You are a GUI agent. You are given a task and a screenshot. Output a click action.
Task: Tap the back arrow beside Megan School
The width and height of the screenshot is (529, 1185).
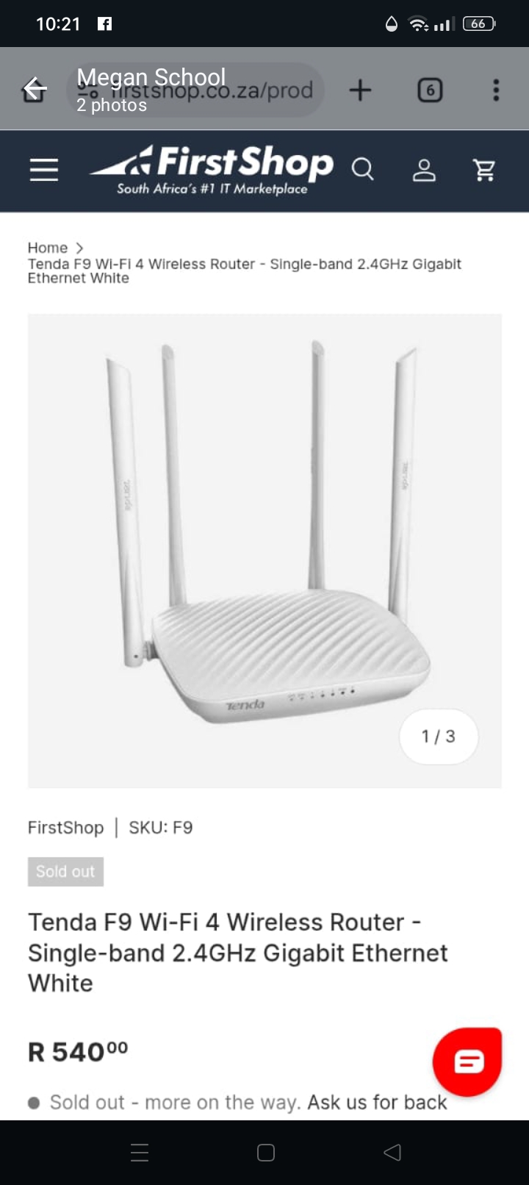tap(35, 90)
